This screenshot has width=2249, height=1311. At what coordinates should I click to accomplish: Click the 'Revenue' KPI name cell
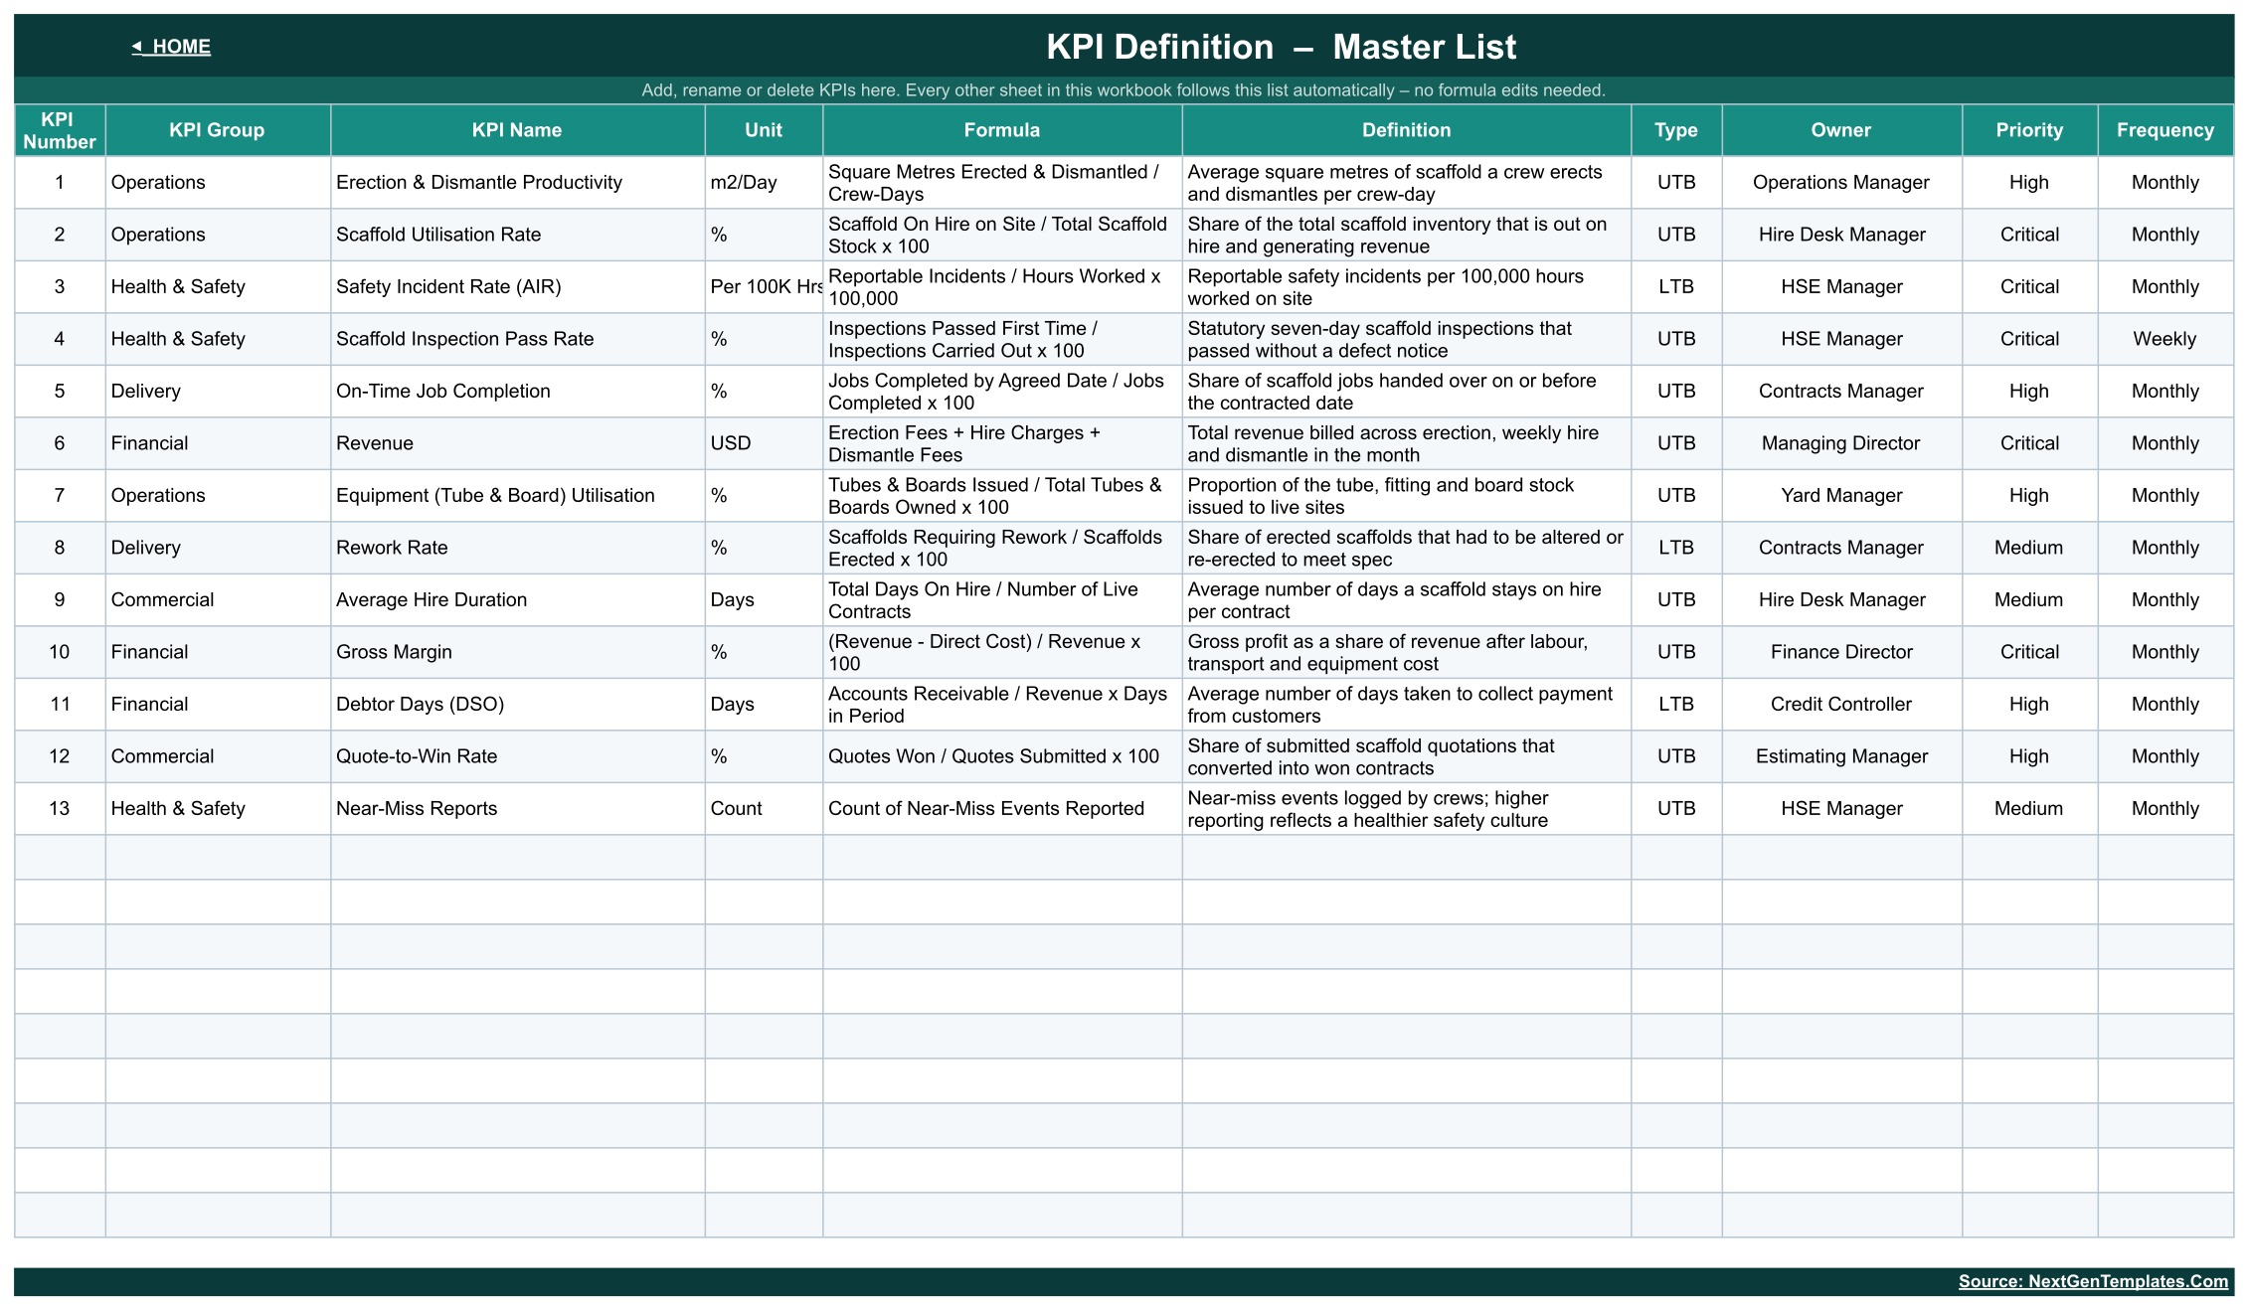tap(517, 443)
